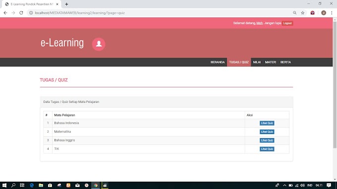The image size is (337, 189).
Task: Open the notification action center icon
Action: pos(329,186)
